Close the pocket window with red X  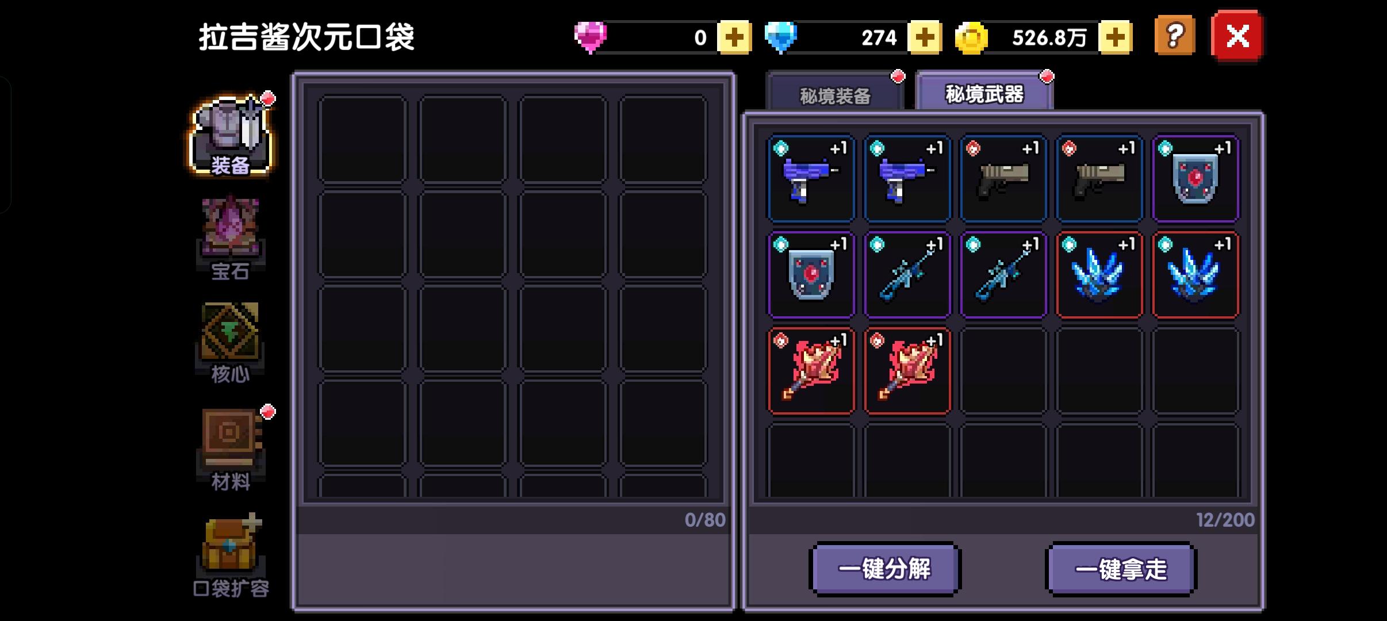tap(1237, 36)
